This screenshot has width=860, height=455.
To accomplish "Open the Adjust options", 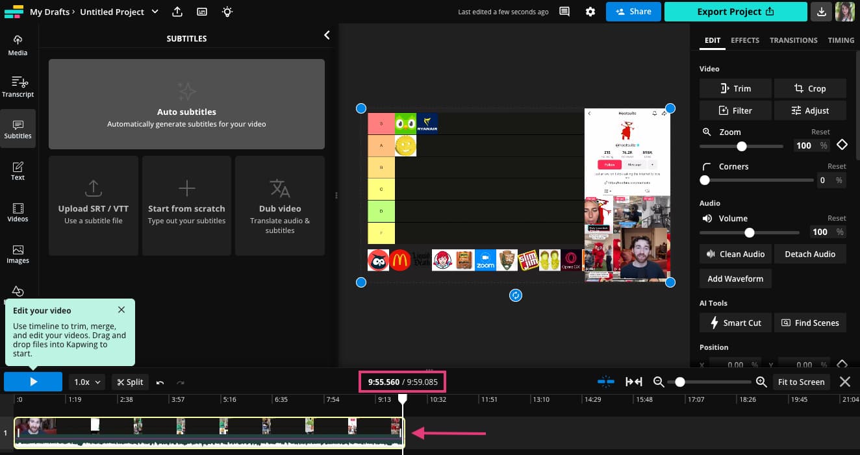I will click(x=810, y=110).
